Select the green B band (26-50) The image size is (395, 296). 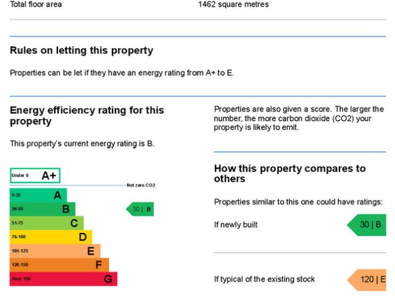pyautogui.click(x=43, y=209)
